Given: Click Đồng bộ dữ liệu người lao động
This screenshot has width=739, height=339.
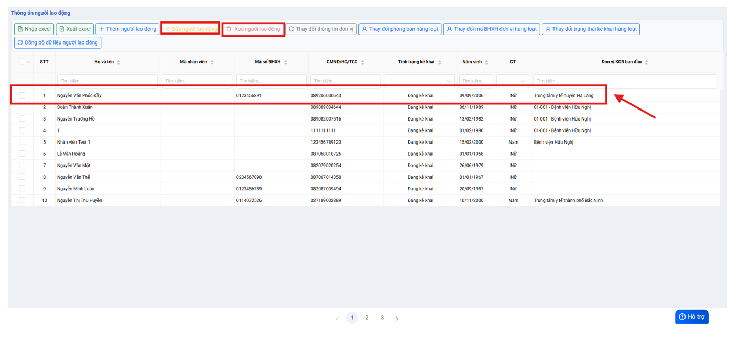Looking at the screenshot, I should [x=58, y=42].
